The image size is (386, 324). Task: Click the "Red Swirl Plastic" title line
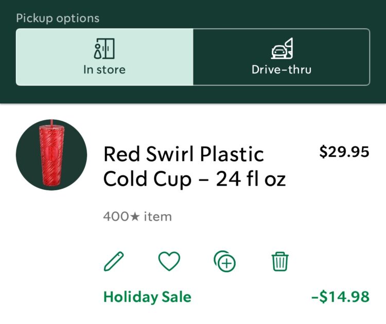184,154
